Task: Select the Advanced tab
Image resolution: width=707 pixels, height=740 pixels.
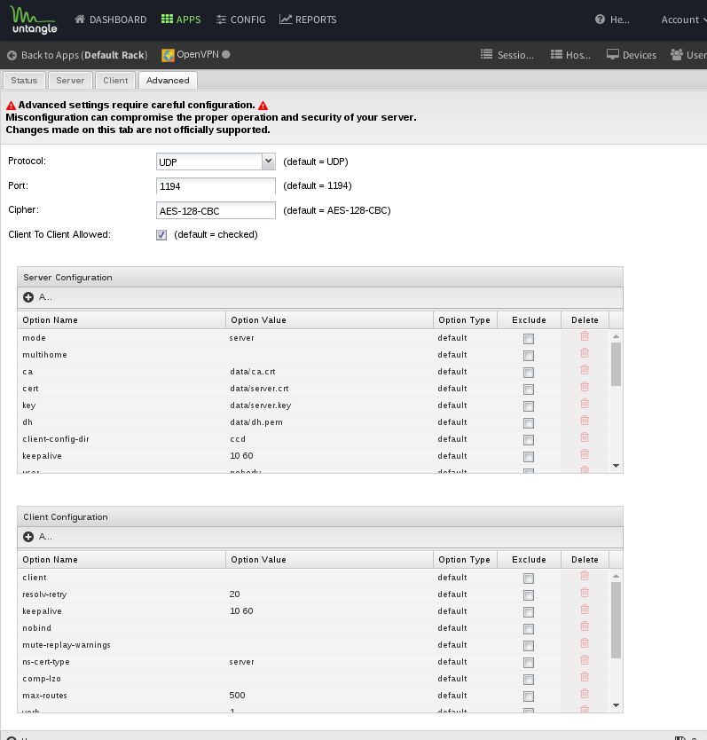Action: tap(168, 80)
